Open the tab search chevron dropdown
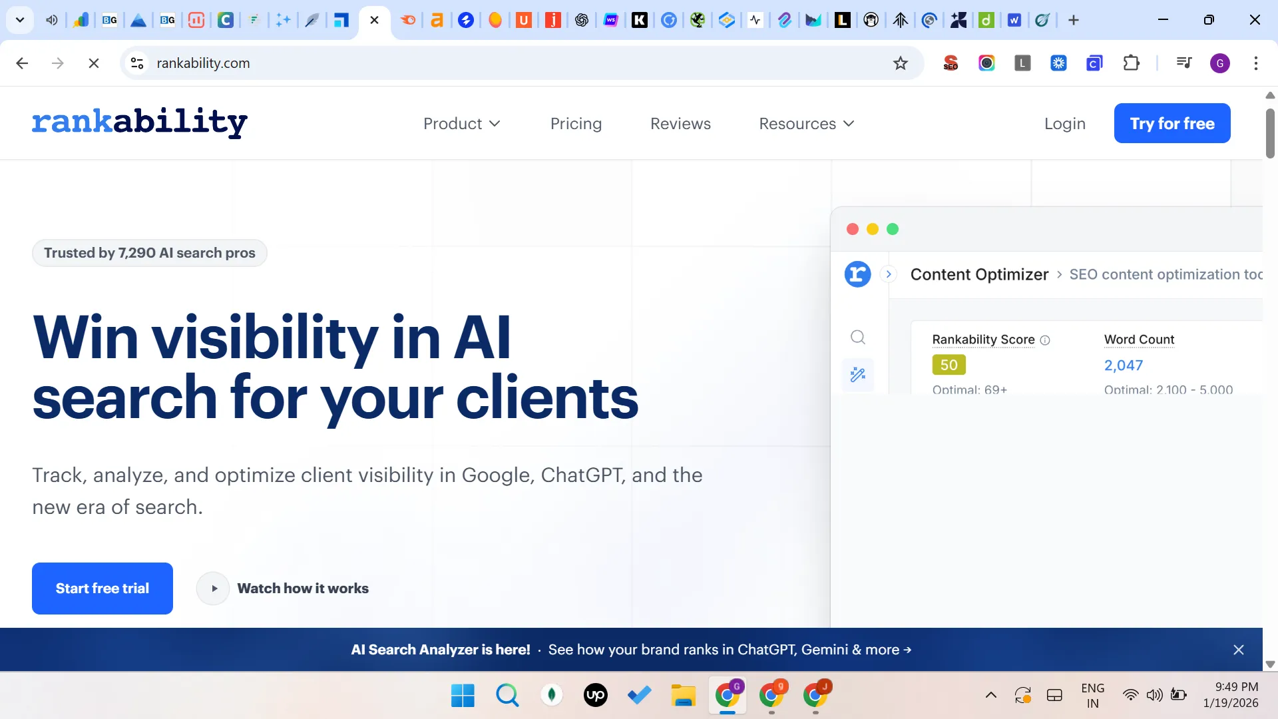Viewport: 1278px width, 719px height. coord(19,20)
